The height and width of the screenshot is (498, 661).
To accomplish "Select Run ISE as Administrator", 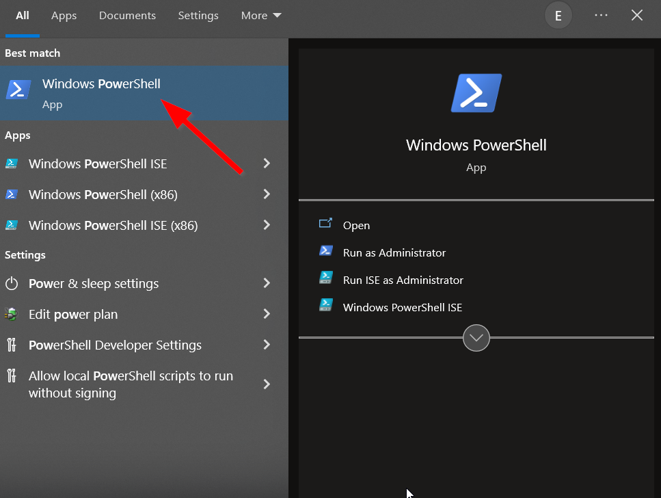I will coord(403,280).
